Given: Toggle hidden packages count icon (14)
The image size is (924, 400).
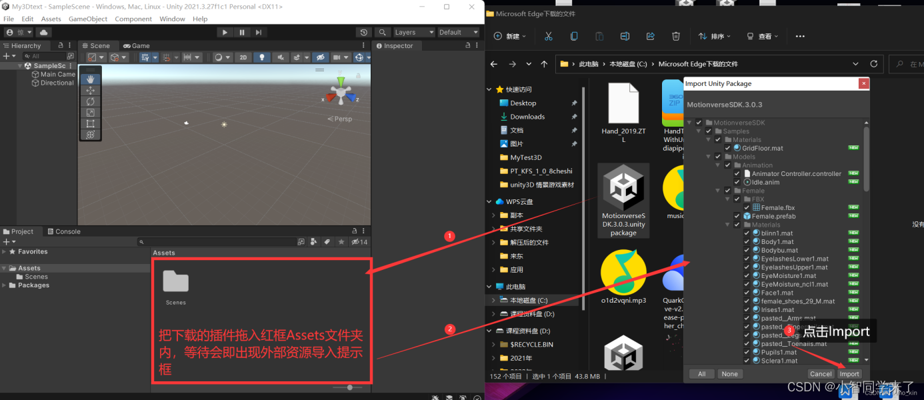Looking at the screenshot, I should click(x=359, y=241).
